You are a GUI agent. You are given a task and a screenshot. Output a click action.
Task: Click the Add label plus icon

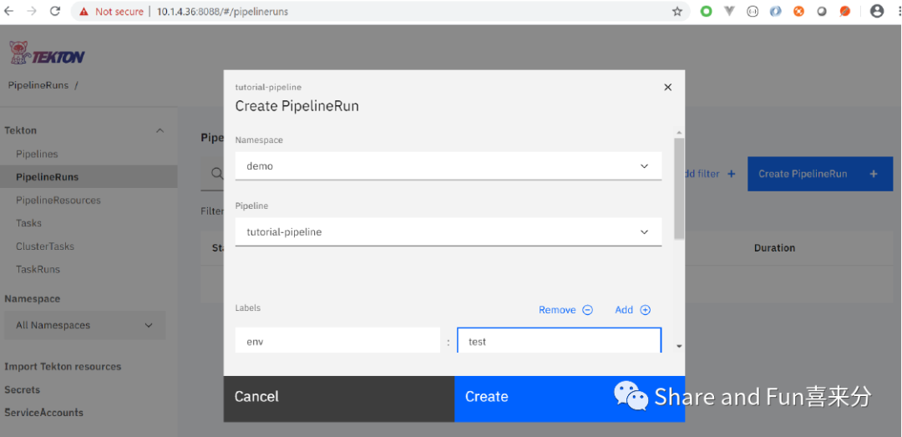pyautogui.click(x=645, y=310)
